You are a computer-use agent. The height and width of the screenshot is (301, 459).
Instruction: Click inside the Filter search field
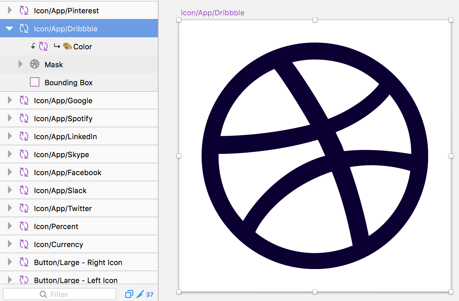pos(60,294)
